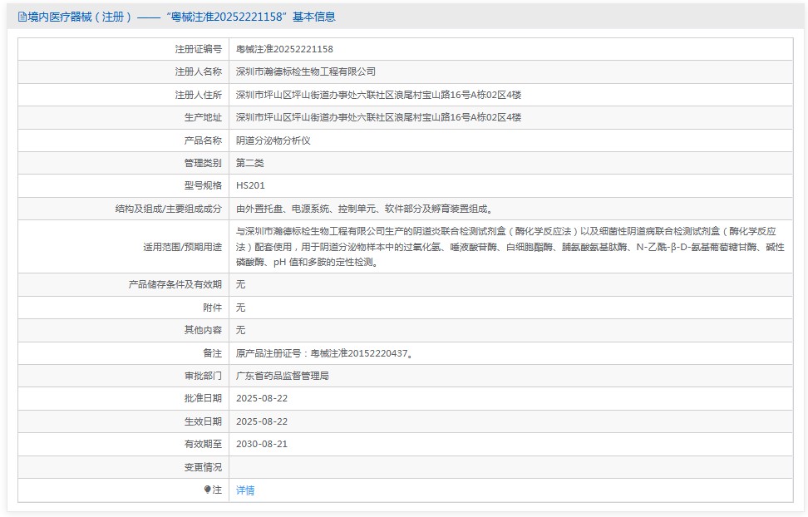Click the 注册人住所 label
The image size is (808, 517).
click(199, 95)
